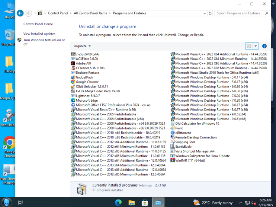
Task: Click the qBittorrent icon
Action: [x=173, y=133]
